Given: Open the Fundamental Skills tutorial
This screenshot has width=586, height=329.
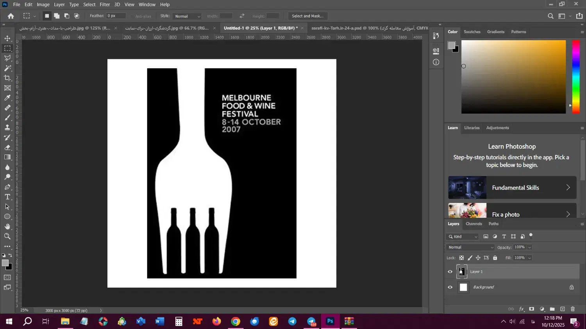Looking at the screenshot, I should click(x=512, y=188).
